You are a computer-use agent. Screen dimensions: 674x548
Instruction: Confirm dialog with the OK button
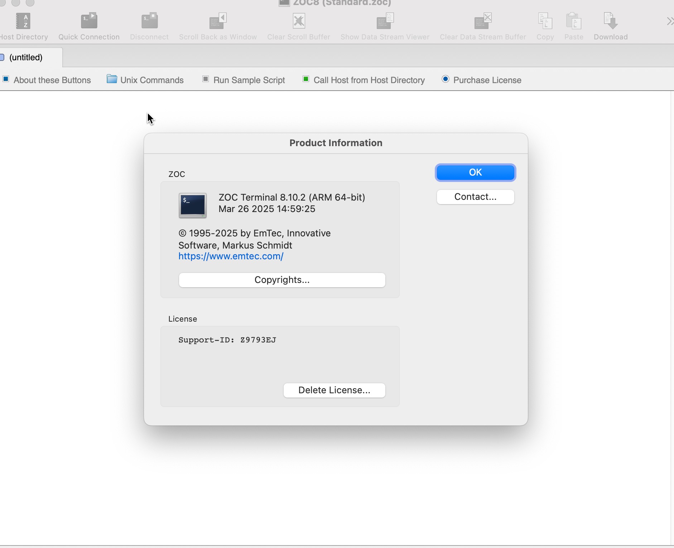tap(475, 173)
